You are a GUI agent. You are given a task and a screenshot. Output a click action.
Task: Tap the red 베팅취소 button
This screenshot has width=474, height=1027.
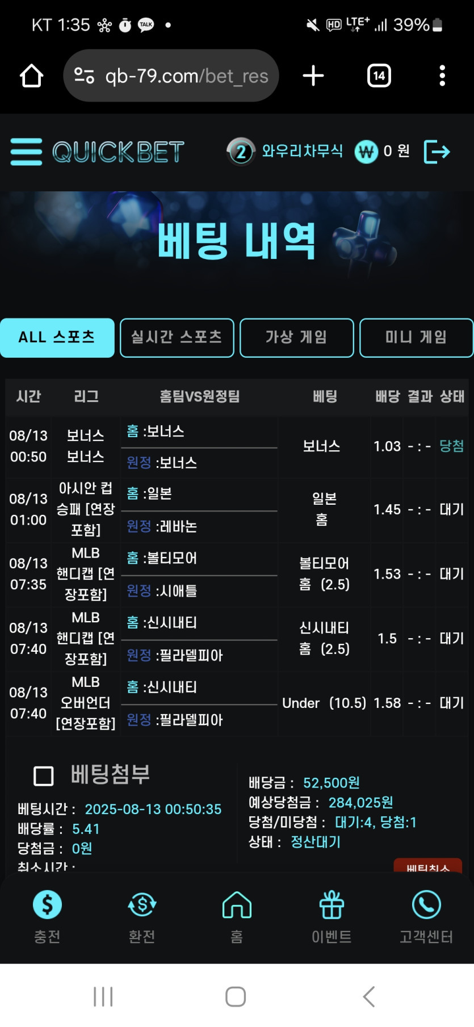tap(428, 866)
